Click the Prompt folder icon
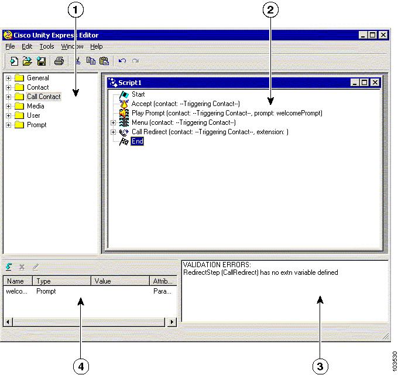Screen dimensions: 398x375 [19, 125]
